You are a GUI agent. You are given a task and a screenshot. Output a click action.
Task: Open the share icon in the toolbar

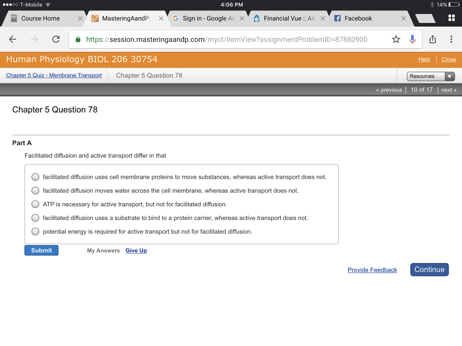click(x=433, y=39)
